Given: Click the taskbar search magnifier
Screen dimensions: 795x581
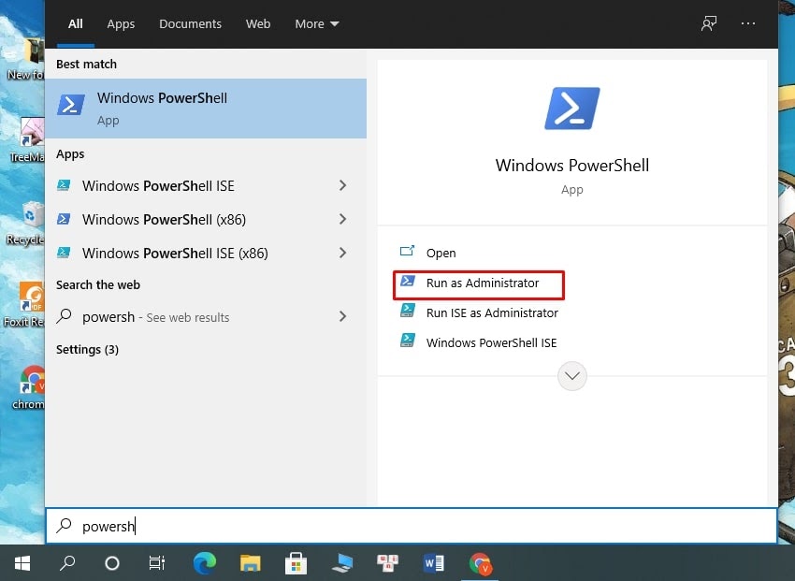Looking at the screenshot, I should pyautogui.click(x=67, y=562).
